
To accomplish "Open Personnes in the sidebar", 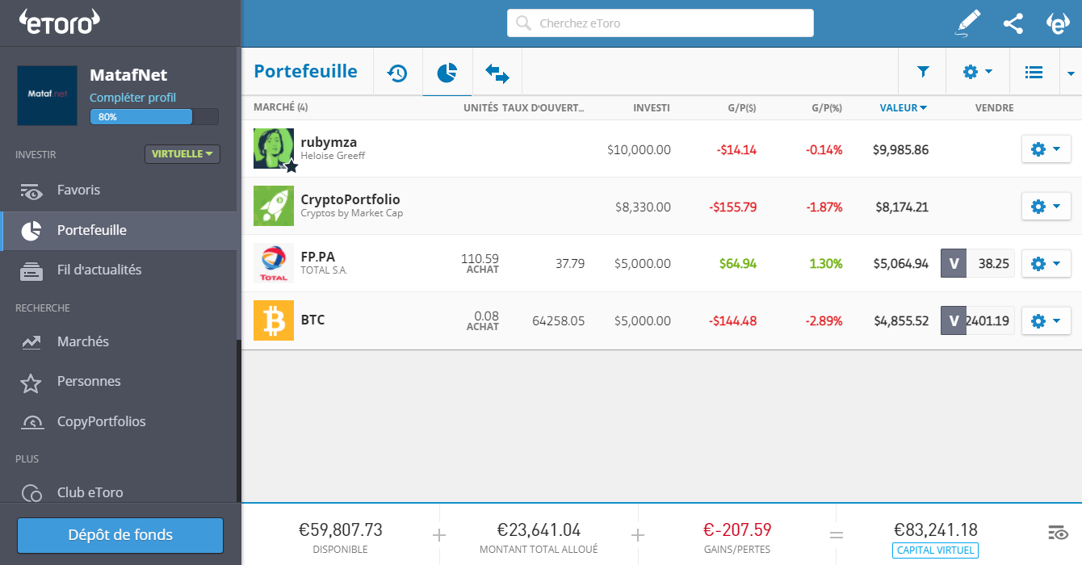I will [120, 382].
